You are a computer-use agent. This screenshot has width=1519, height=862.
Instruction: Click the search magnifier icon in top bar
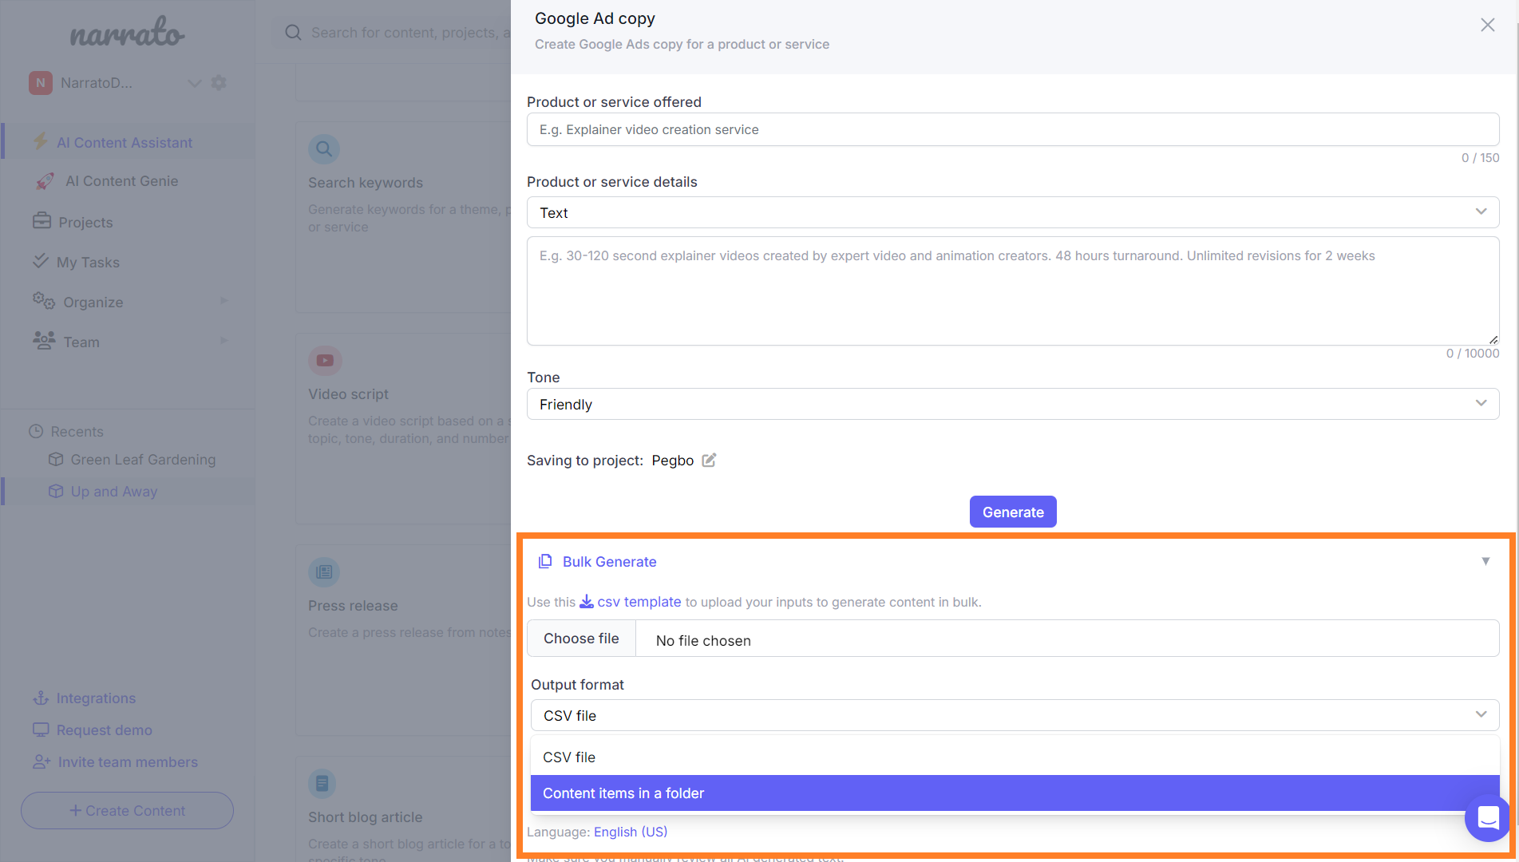293,33
